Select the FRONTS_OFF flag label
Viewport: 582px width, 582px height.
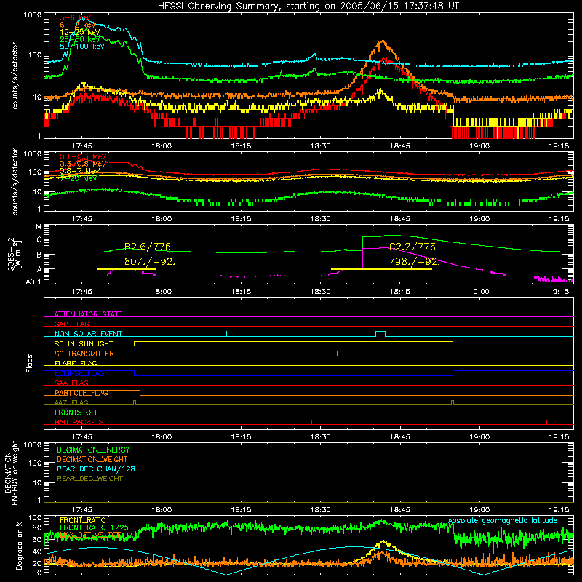[x=77, y=412]
